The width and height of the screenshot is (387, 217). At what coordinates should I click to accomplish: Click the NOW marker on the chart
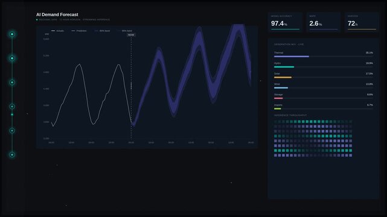coord(131,35)
